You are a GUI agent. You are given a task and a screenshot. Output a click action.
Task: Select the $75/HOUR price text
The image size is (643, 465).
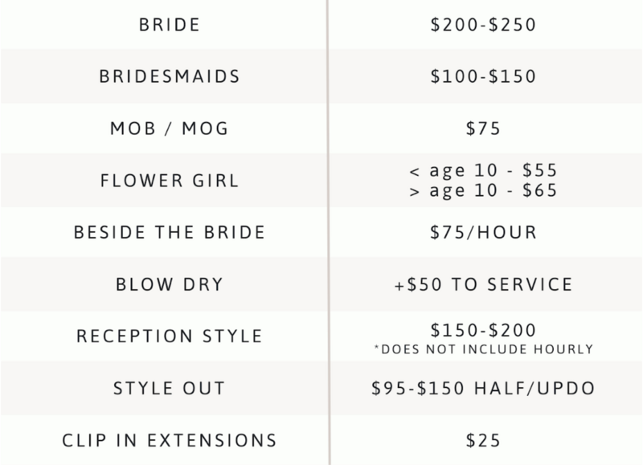[x=484, y=232]
